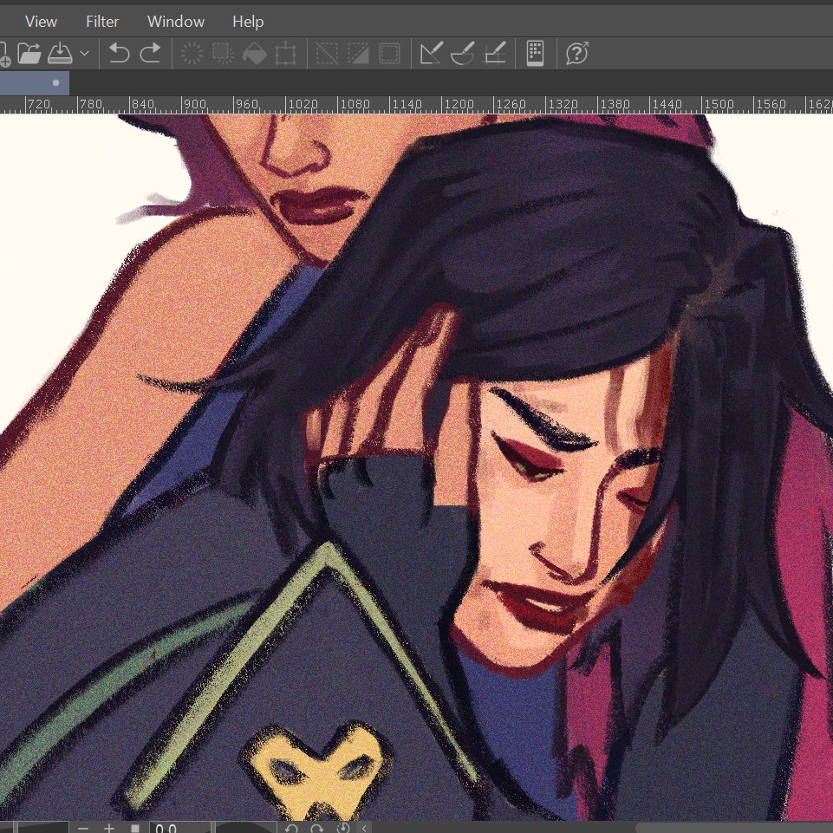
Task: Click the left scroll arrow
Action: coord(364,828)
